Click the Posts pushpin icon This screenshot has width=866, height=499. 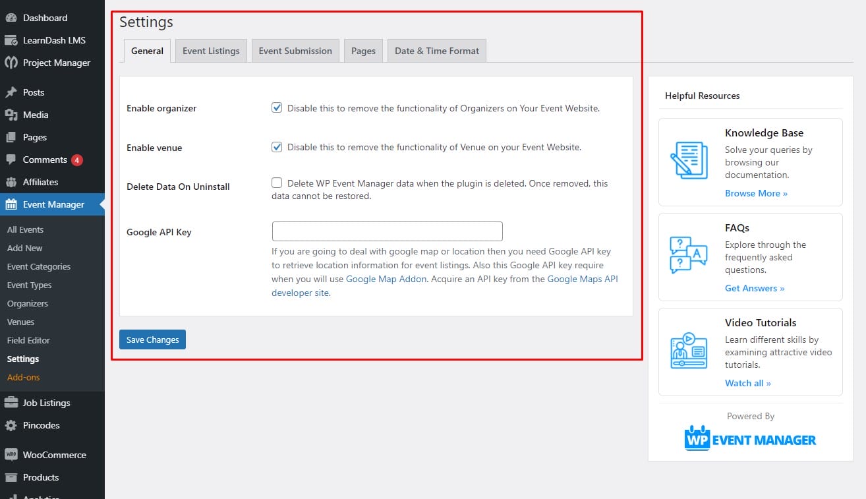(11, 92)
